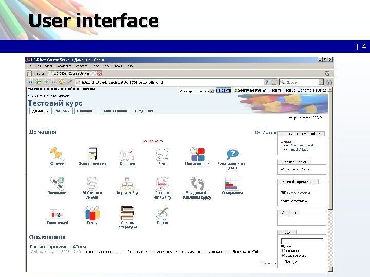Viewport: 370px width, 277px height.
Task: Click the Пошук search button in sidebar
Action: [x=290, y=262]
